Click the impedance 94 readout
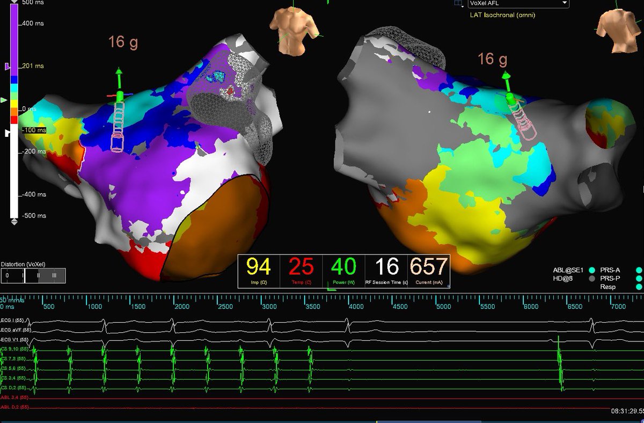Screen dimensions: 644x423 (x=259, y=271)
